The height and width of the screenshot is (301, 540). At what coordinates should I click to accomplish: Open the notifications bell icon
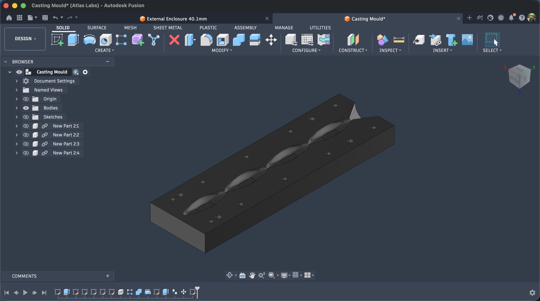(511, 18)
